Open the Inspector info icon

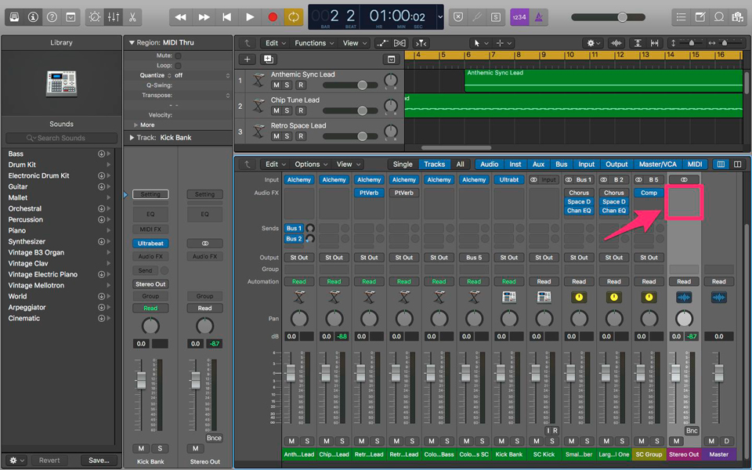[33, 17]
